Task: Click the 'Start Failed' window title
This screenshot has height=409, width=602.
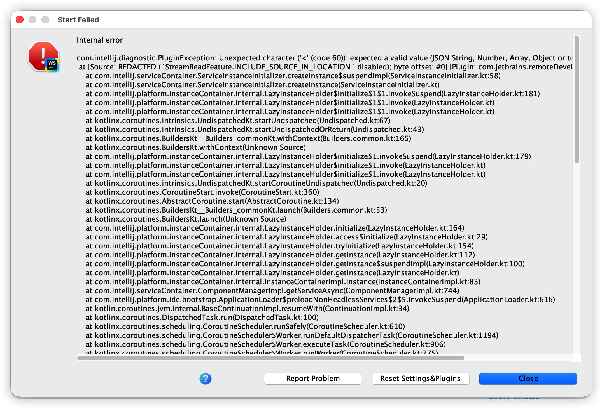Action: point(78,20)
